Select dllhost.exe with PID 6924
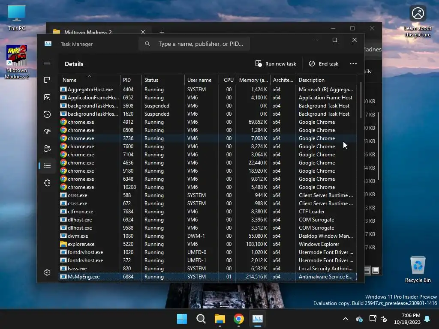Image resolution: width=439 pixels, height=329 pixels. coord(207,220)
